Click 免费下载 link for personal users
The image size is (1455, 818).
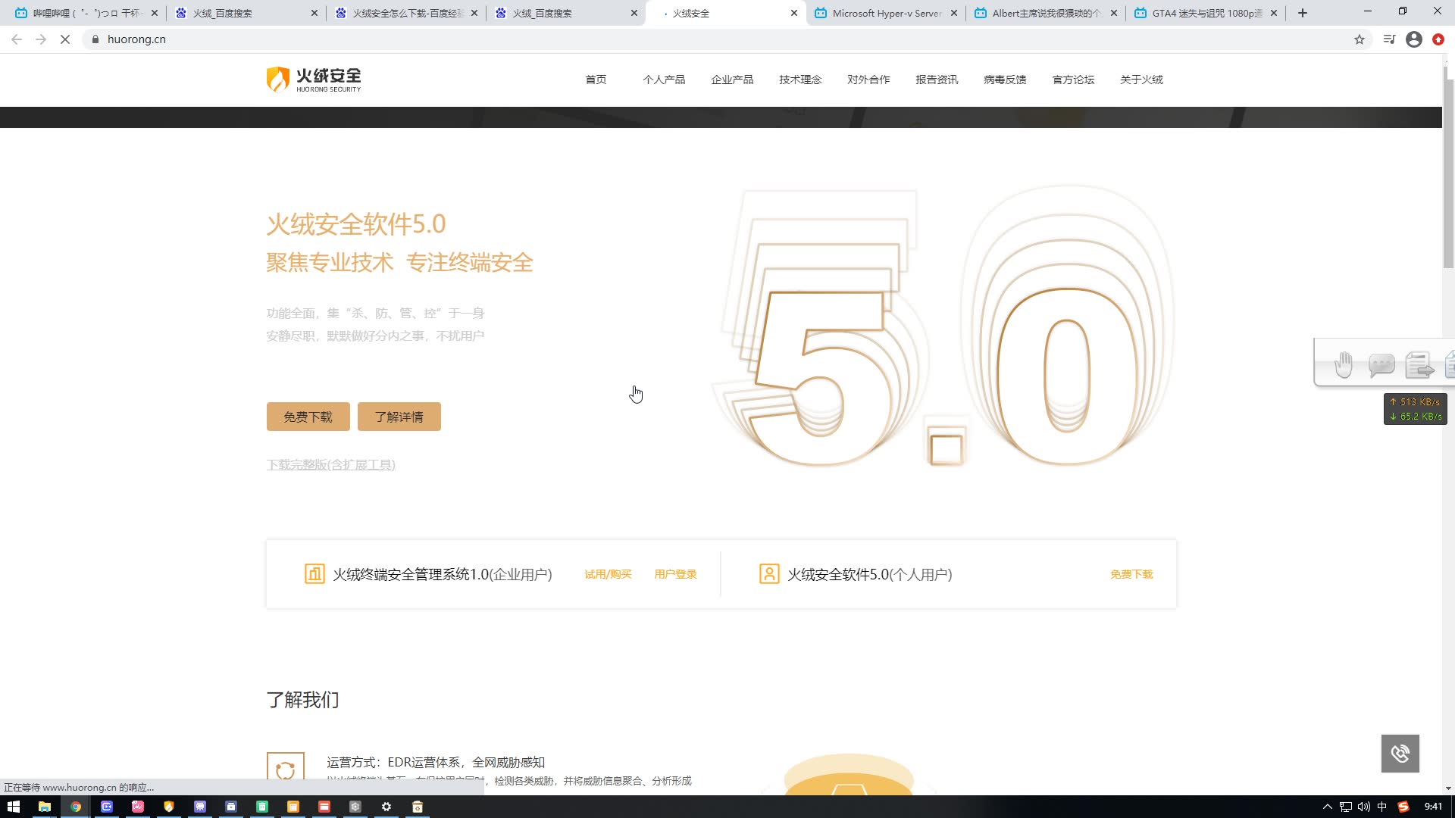tap(1131, 574)
